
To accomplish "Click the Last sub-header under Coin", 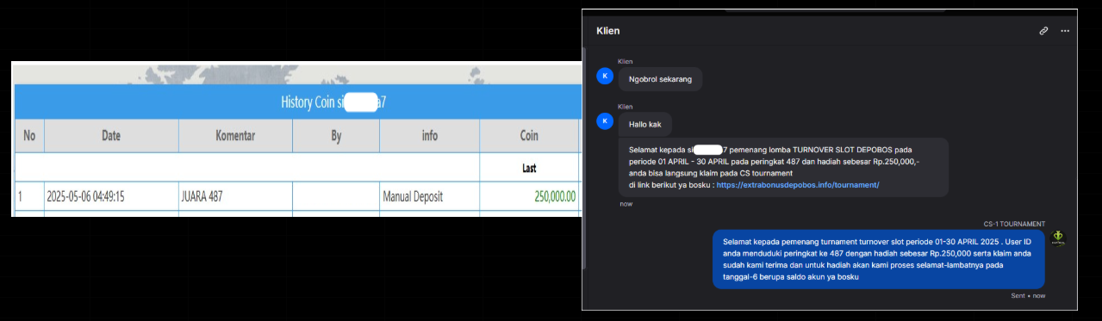I will pos(529,168).
